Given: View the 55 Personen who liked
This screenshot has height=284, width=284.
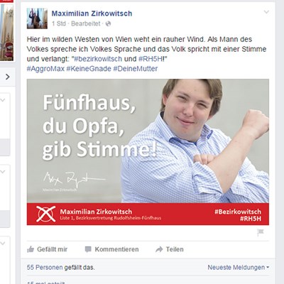Looking at the screenshot, I should pos(45,268).
